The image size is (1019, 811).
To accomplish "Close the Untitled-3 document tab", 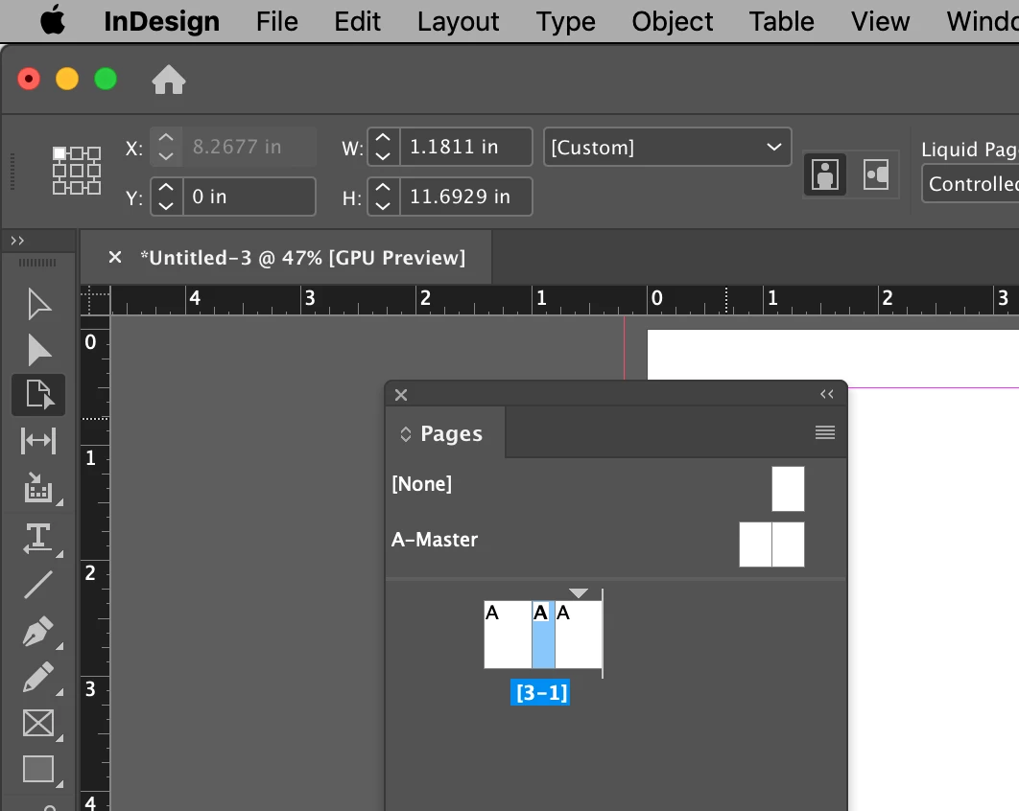I will 115,257.
